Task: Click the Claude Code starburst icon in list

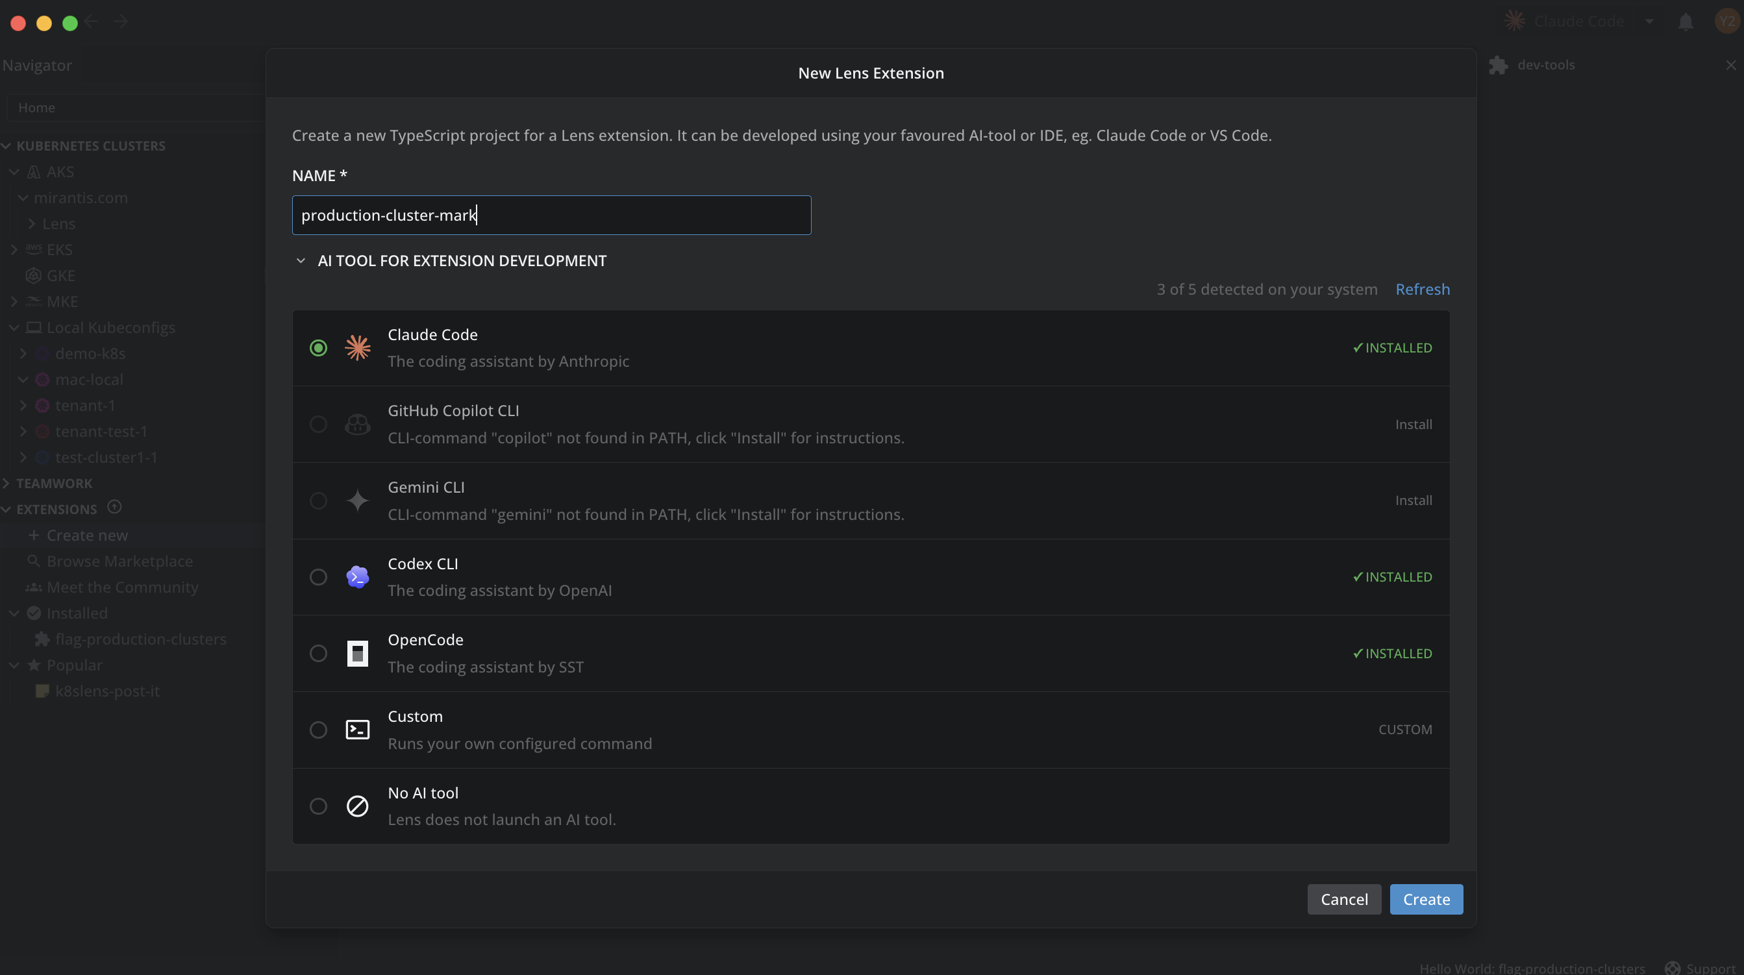Action: 358,348
